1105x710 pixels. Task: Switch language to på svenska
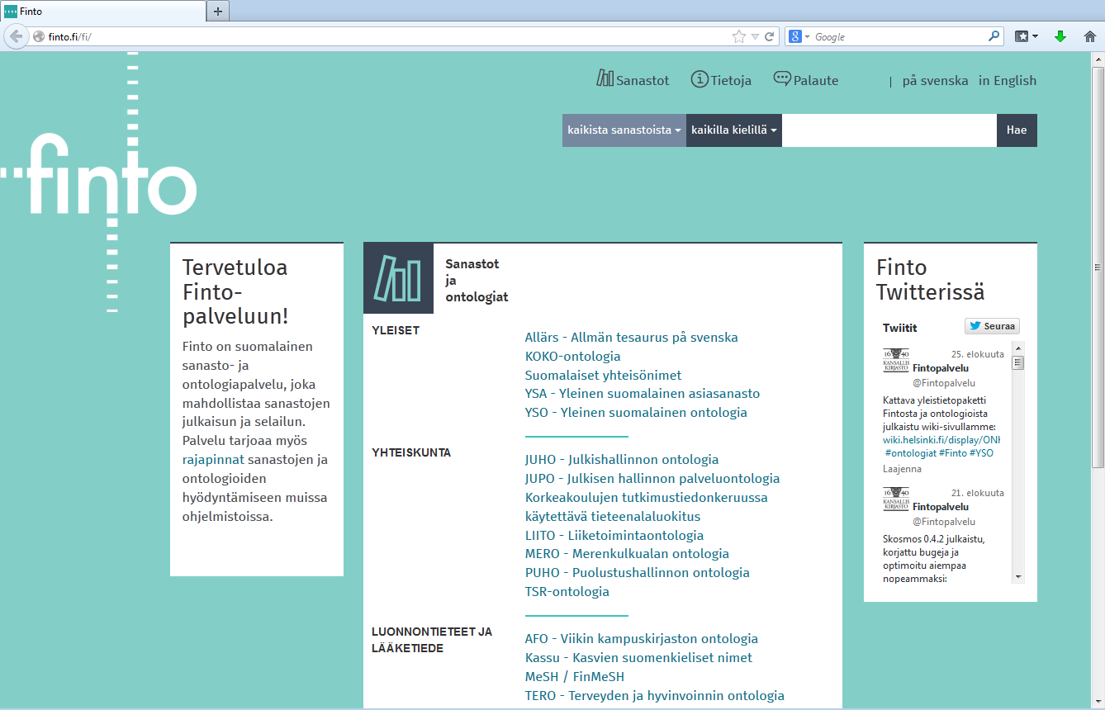click(935, 80)
